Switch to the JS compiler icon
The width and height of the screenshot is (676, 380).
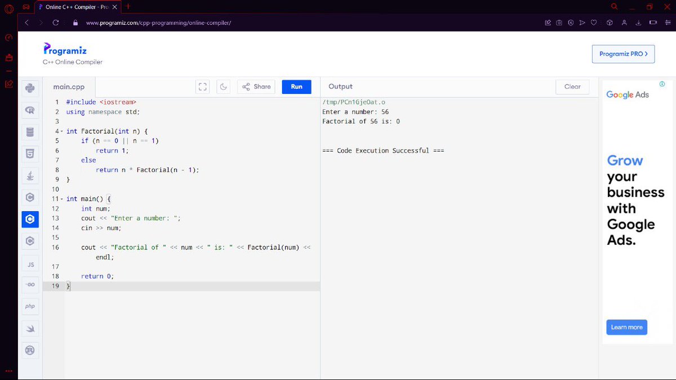pos(30,263)
